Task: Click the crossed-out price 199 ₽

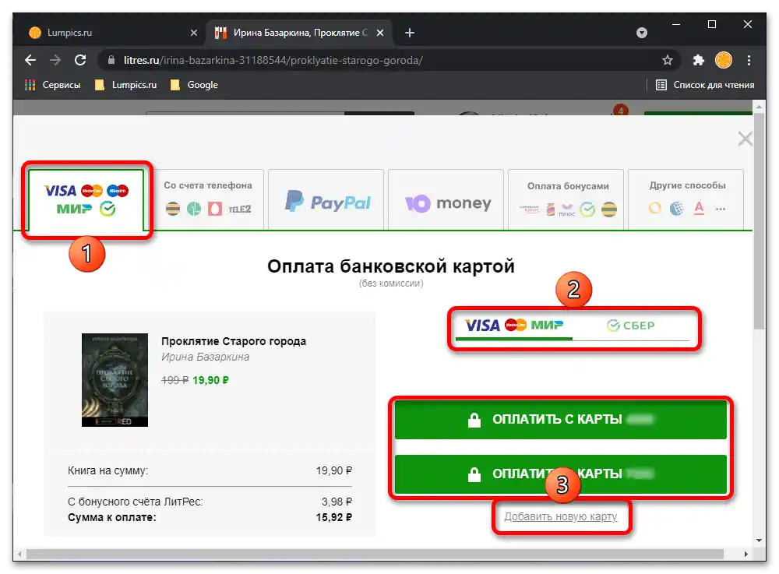Action: click(174, 380)
